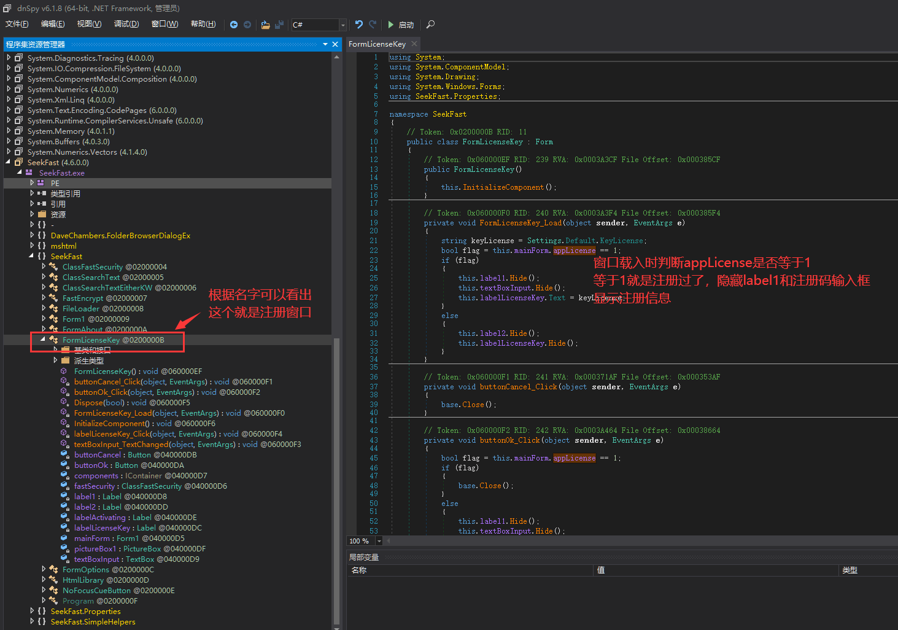Click the System.Buffers assembly icon
The image size is (898, 630).
(19, 141)
